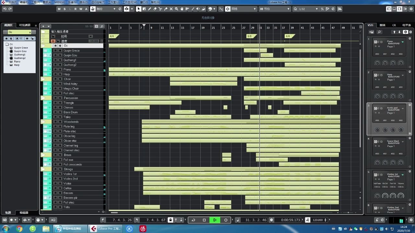Open Violins 1st VSTi slot dropdown arrow
Screen dimensions: 415x233
pyautogui.click(x=403, y=175)
